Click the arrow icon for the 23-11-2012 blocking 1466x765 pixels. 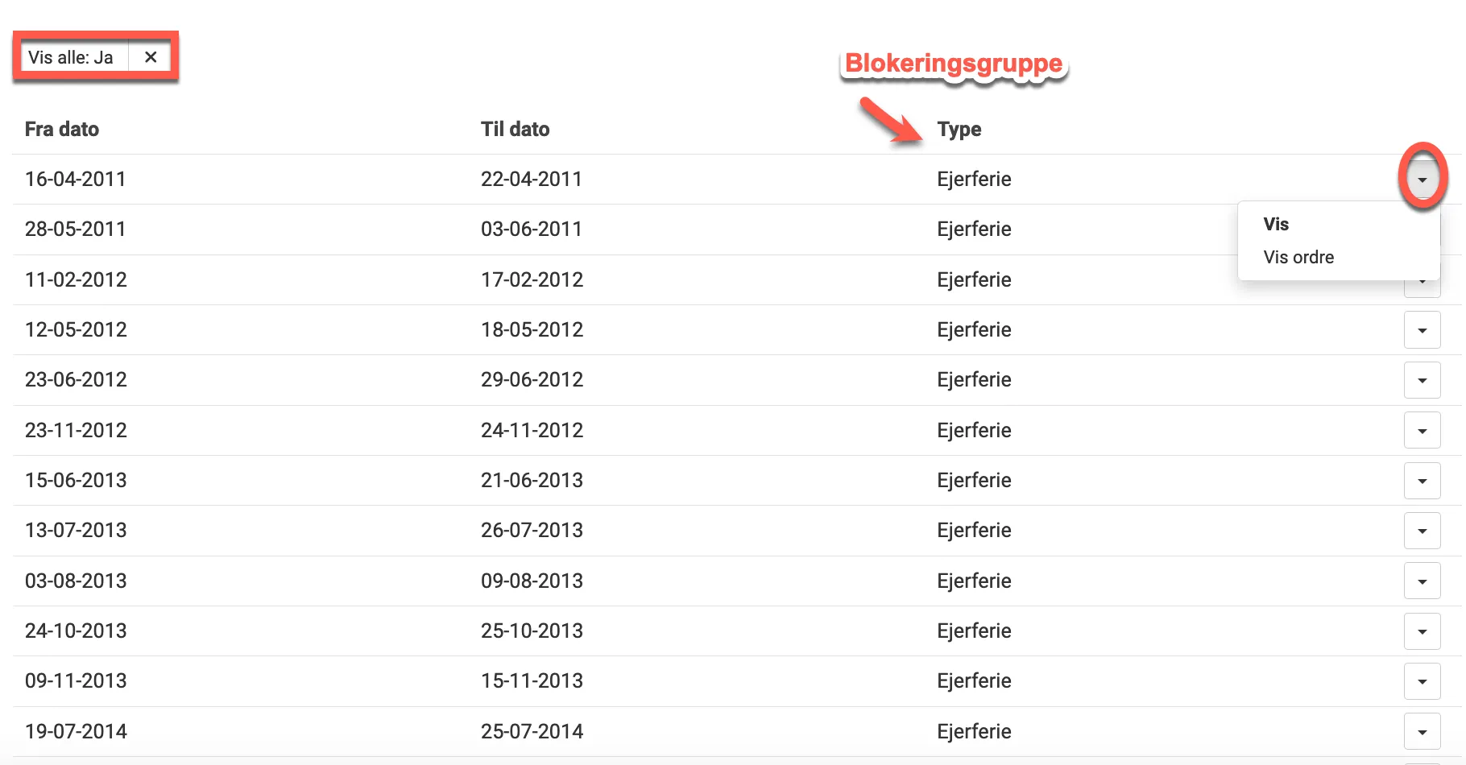1423,430
